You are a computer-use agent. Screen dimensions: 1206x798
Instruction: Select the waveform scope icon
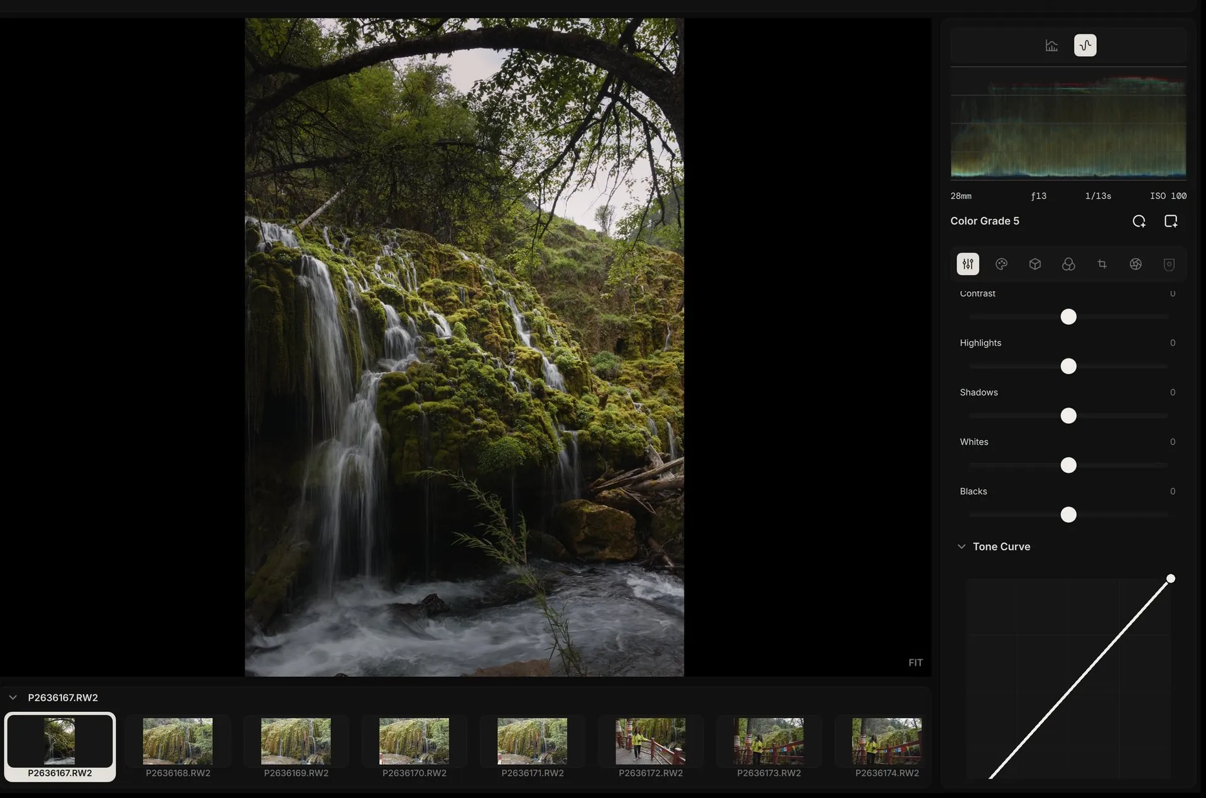coord(1085,45)
